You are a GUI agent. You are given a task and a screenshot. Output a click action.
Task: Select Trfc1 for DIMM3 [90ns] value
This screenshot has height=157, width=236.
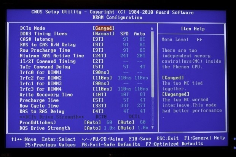tap(101, 84)
